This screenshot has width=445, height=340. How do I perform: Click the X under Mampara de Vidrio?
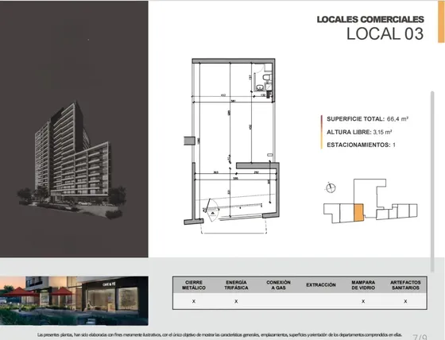(363, 301)
